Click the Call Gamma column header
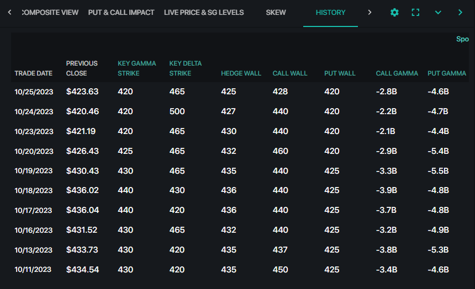The width and height of the screenshot is (475, 289). pyautogui.click(x=397, y=73)
